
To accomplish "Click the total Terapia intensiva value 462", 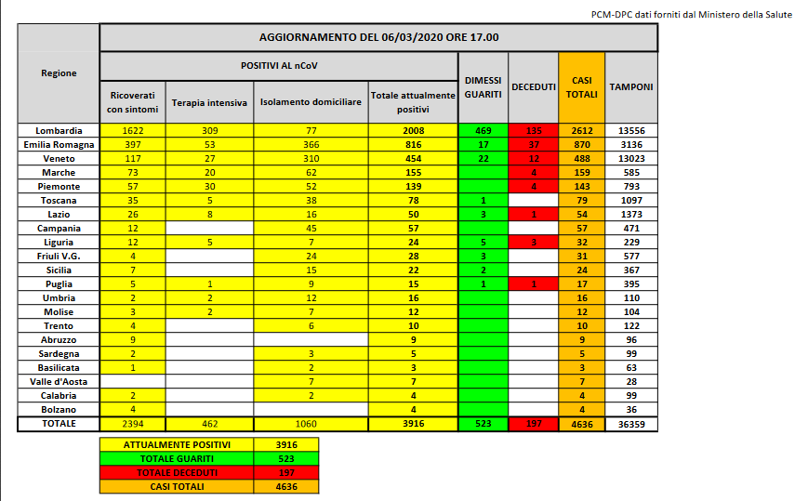I will tap(209, 424).
